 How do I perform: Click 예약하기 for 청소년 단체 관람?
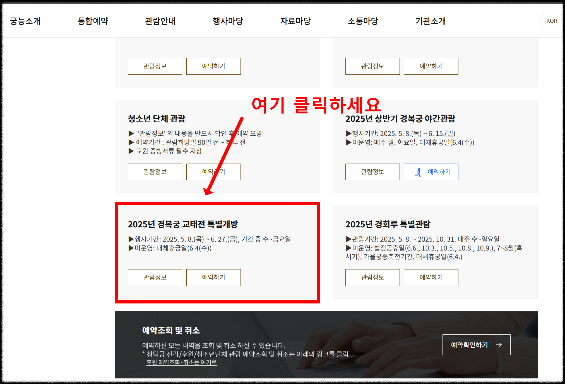point(213,172)
